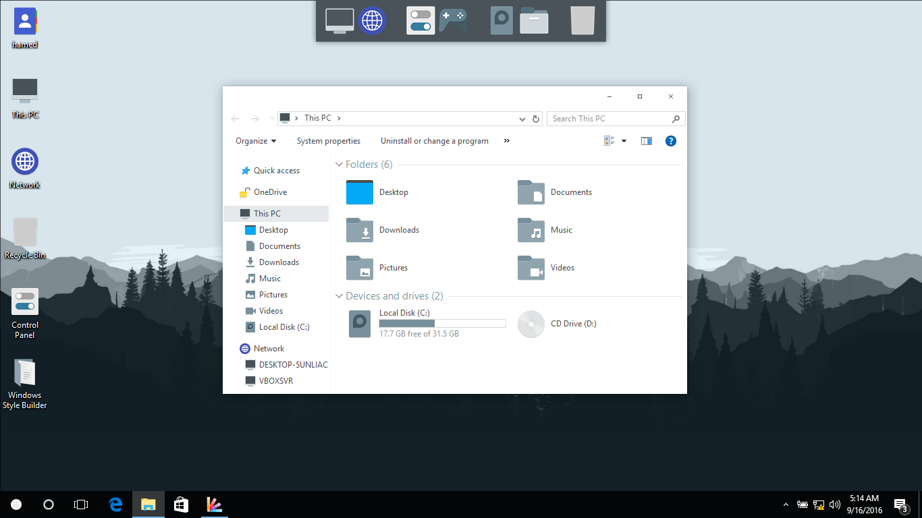The image size is (922, 518).
Task: Open the gamepad icon in top dock
Action: click(453, 20)
